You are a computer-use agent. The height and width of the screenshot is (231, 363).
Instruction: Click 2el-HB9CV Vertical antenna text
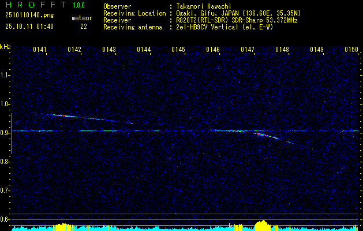coord(224,27)
